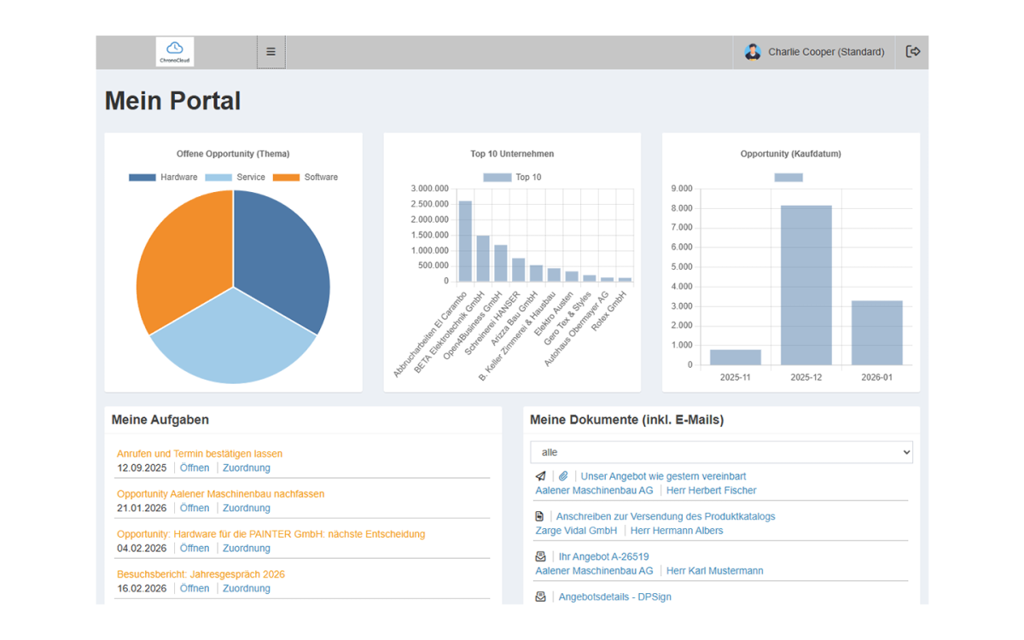Click Zuordnung for task dated 04.02.2026
This screenshot has height=640, width=1024.
click(x=247, y=548)
